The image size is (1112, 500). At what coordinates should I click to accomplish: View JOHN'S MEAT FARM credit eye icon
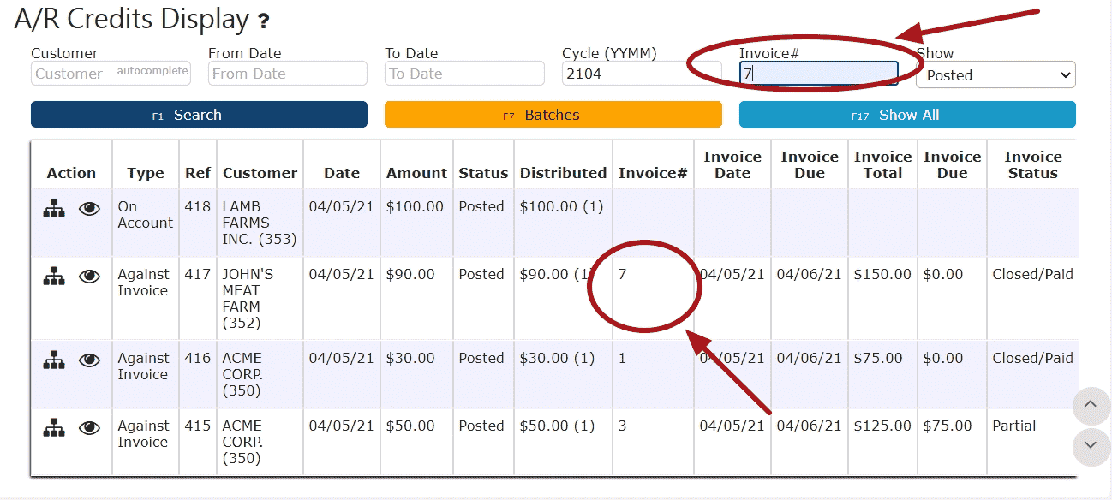[89, 276]
